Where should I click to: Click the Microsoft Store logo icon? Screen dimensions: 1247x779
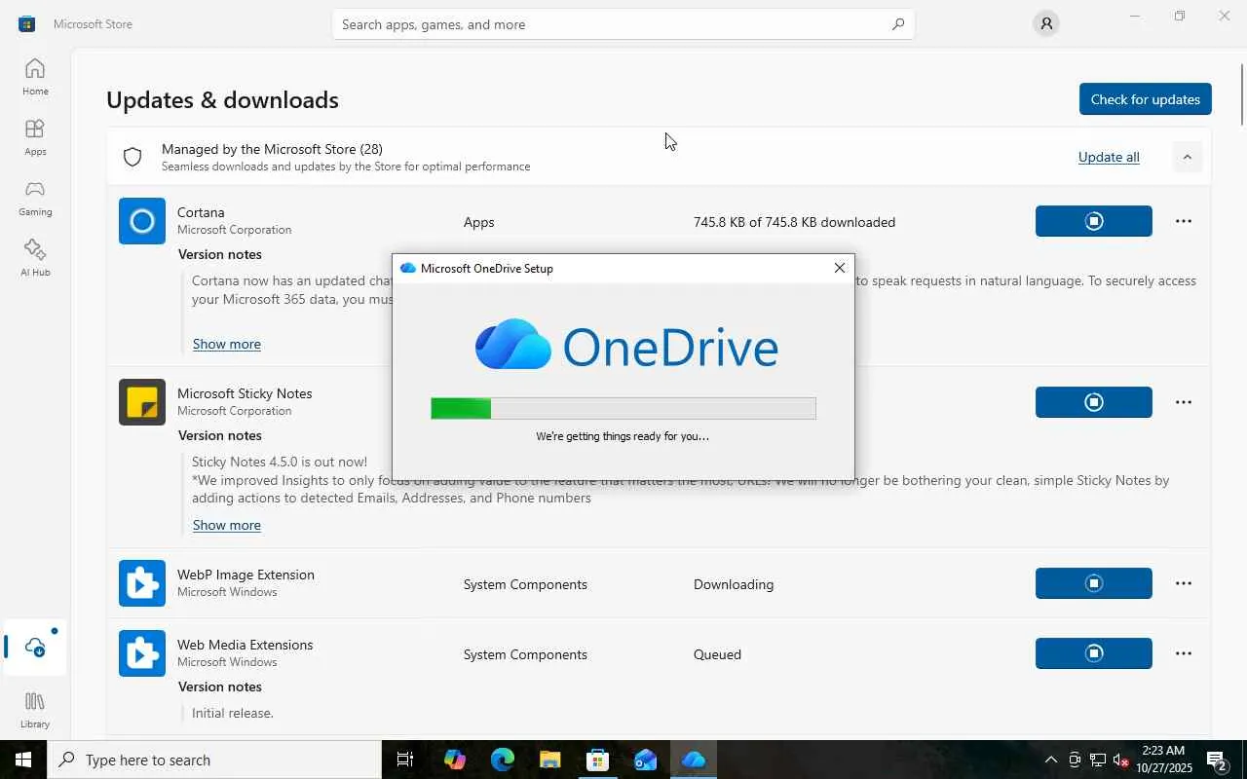(x=26, y=23)
